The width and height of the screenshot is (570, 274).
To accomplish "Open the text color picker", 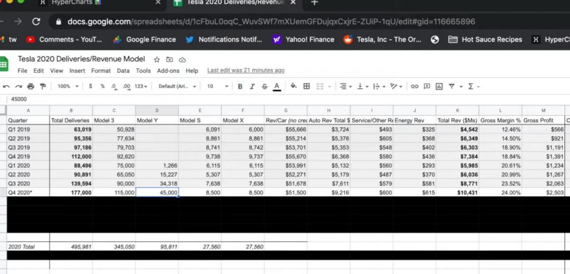I will [277, 86].
